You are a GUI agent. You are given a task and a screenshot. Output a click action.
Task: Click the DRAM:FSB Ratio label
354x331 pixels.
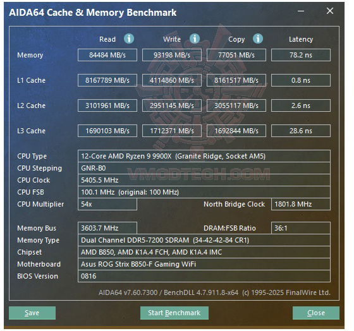point(229,228)
